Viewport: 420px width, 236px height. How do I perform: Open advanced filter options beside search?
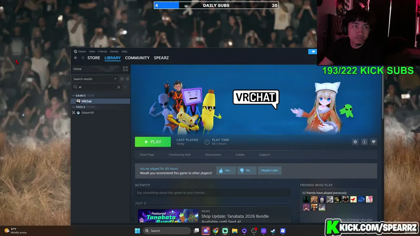tap(125, 87)
